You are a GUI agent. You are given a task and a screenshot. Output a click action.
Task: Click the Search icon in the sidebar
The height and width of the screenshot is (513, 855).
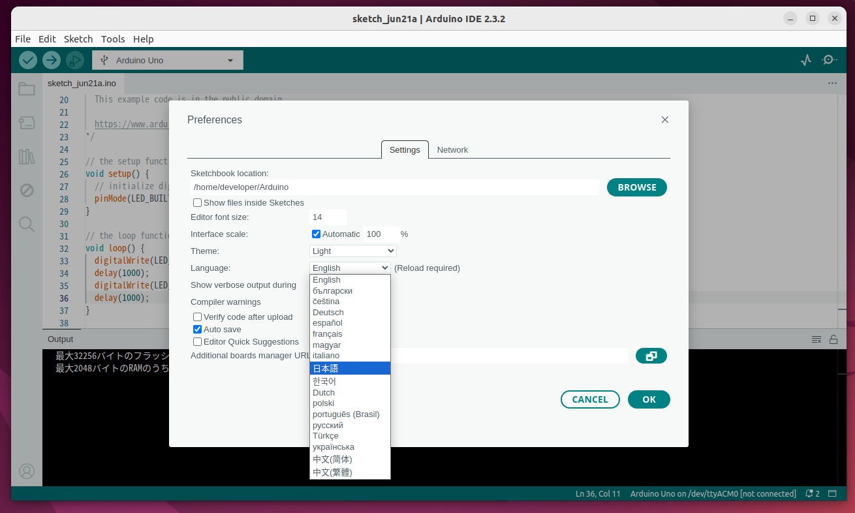(x=26, y=224)
